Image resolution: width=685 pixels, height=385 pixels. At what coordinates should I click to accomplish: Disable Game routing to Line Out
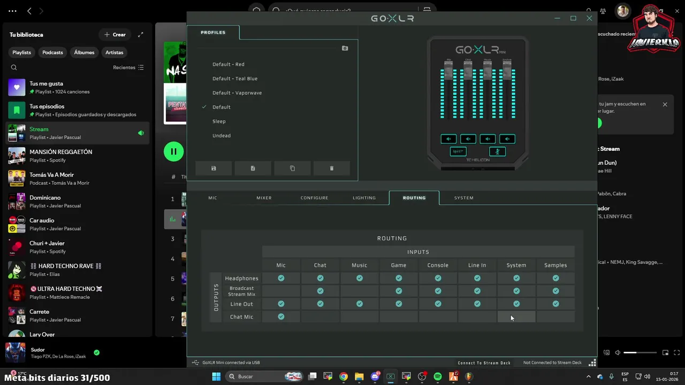(x=399, y=304)
